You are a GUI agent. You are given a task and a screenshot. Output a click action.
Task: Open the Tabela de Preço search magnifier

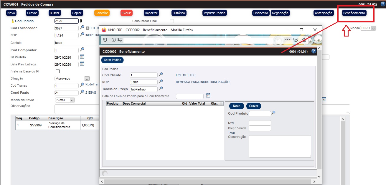pyautogui.click(x=161, y=89)
